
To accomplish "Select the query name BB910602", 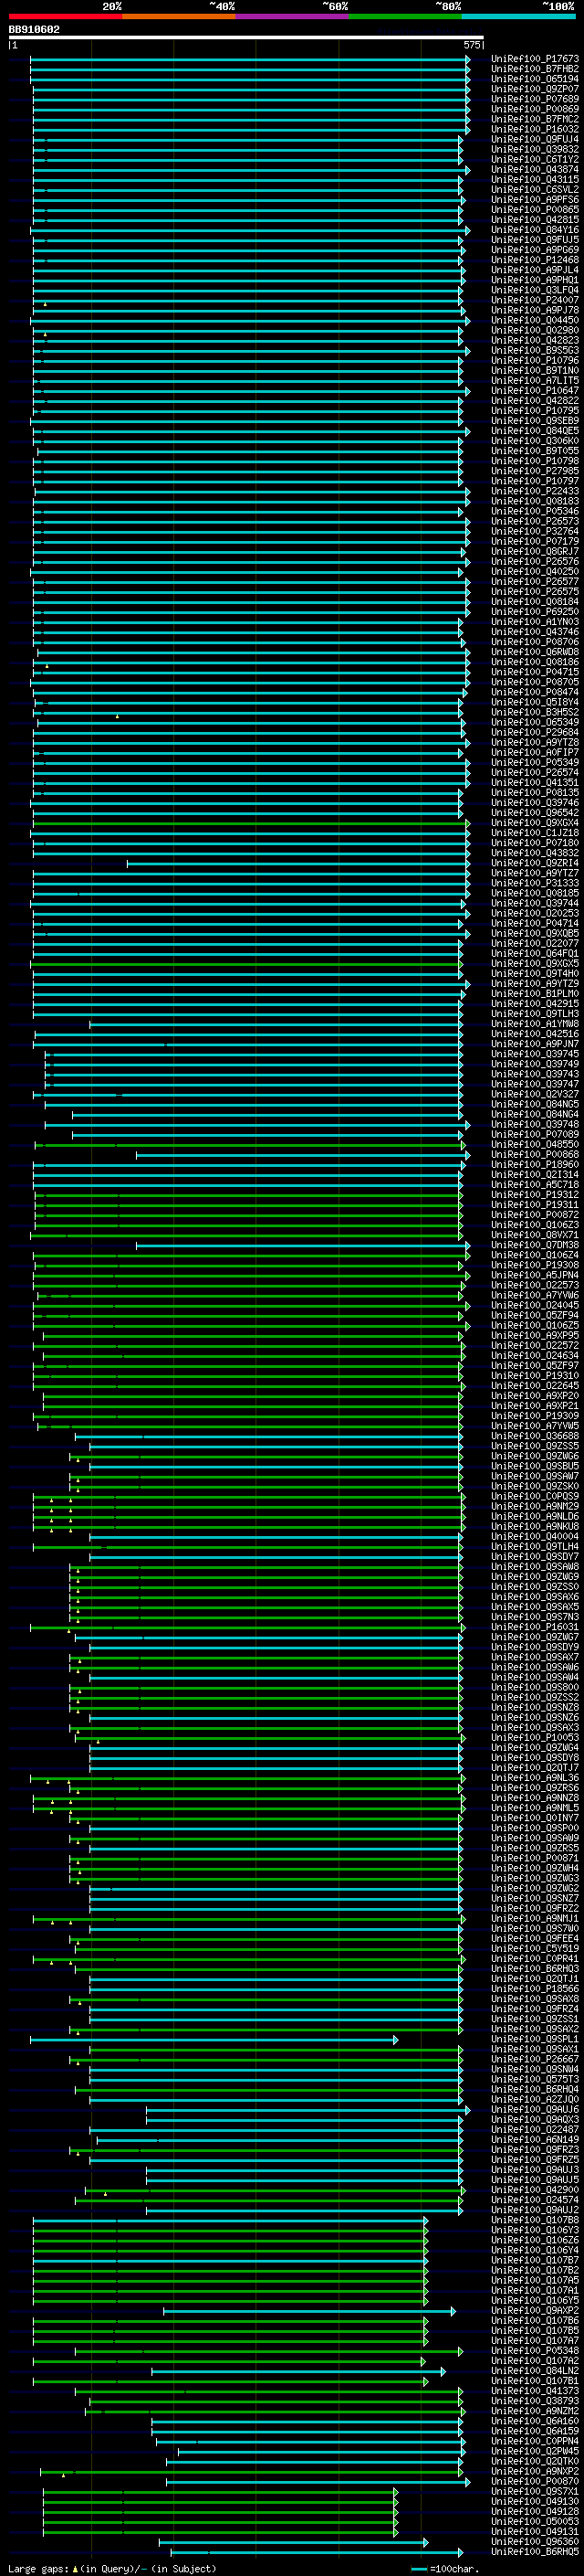I will coord(34,30).
